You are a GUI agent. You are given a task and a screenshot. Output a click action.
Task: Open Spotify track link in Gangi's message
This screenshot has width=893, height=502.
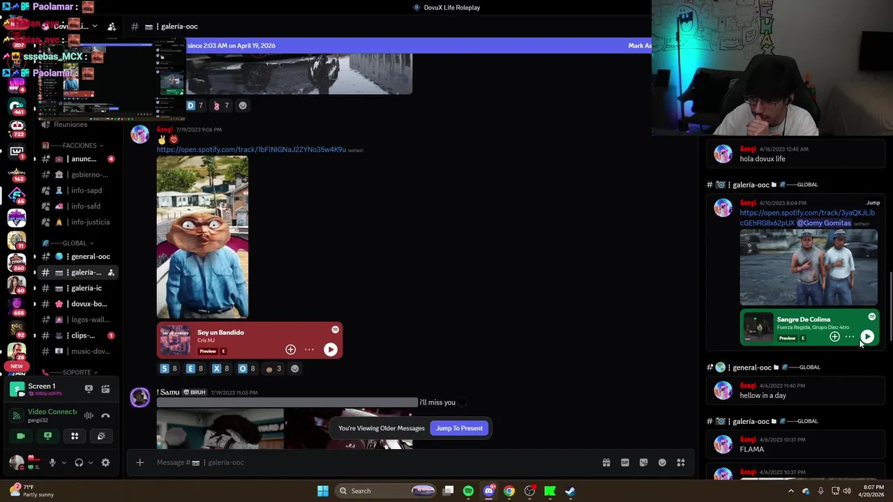[x=251, y=149]
